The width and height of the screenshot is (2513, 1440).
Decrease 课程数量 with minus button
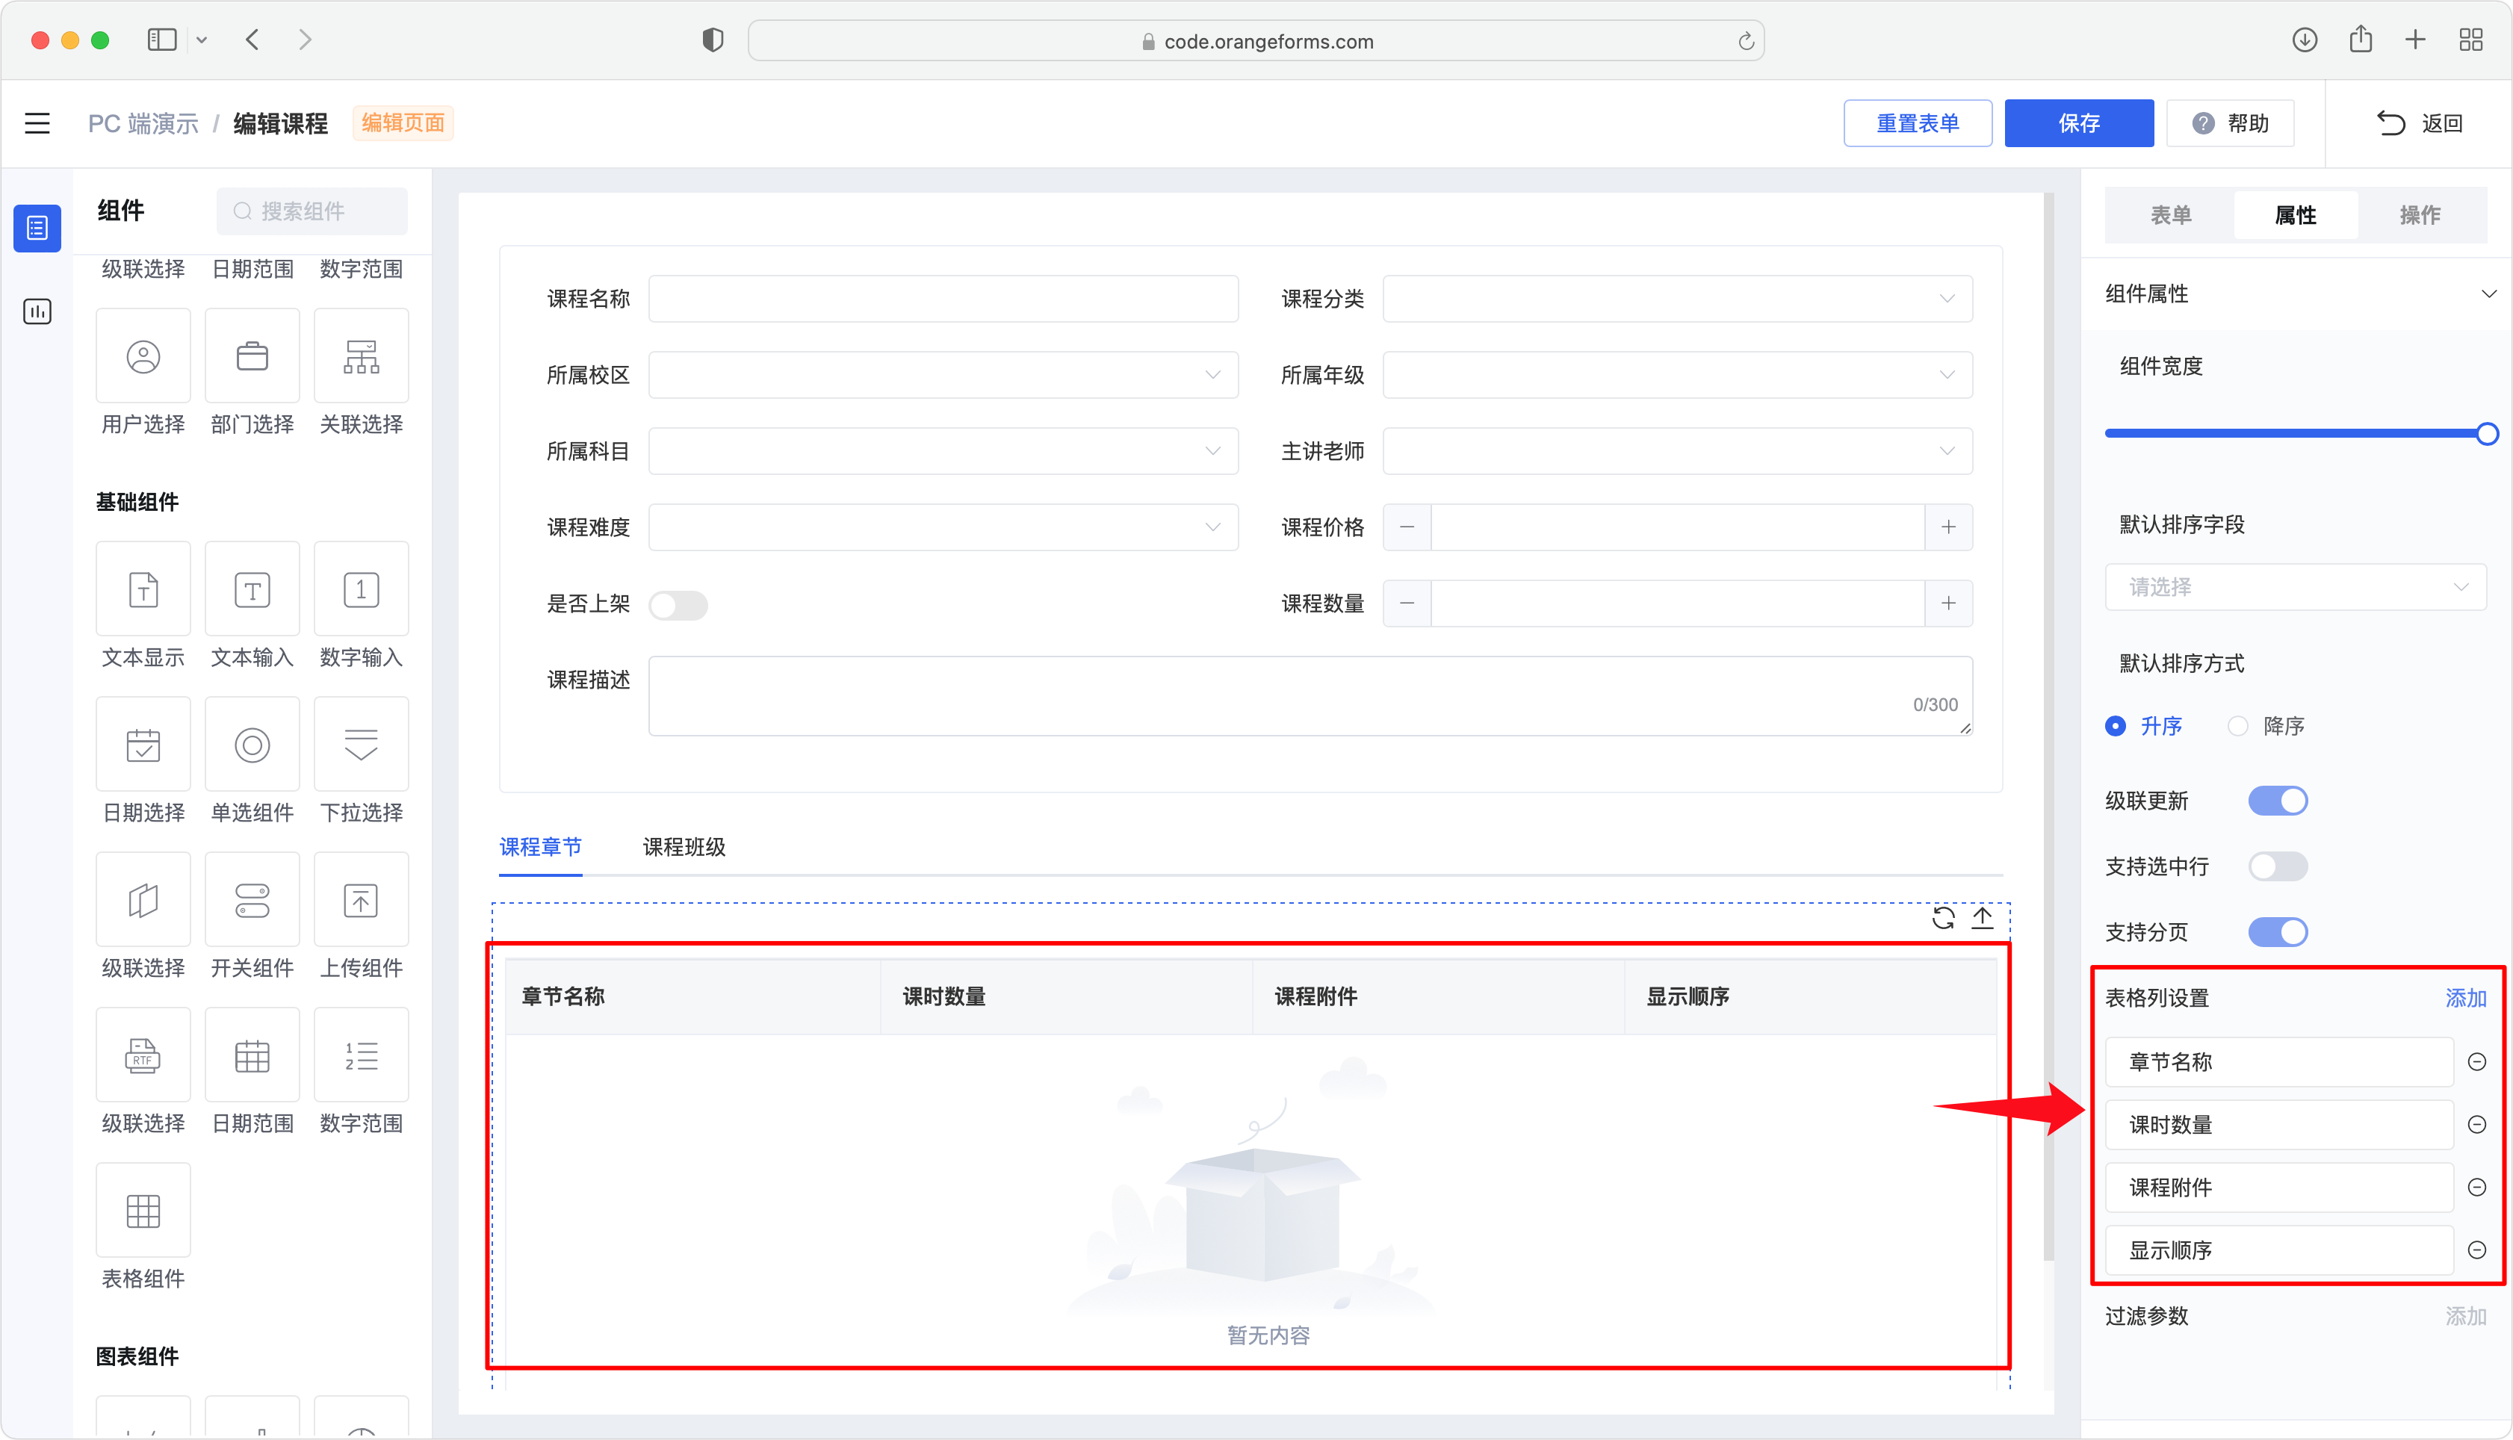(x=1407, y=603)
